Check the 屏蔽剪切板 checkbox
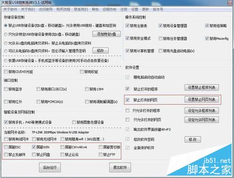 click(101, 147)
